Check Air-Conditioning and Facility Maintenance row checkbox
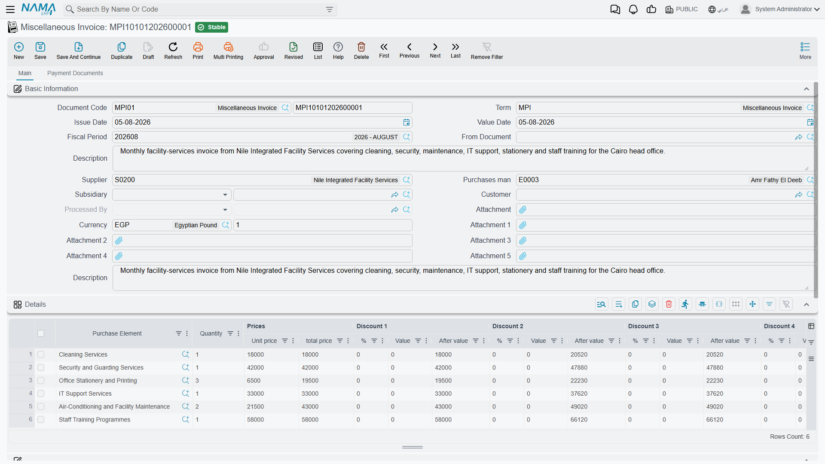825x464 pixels. tap(41, 406)
